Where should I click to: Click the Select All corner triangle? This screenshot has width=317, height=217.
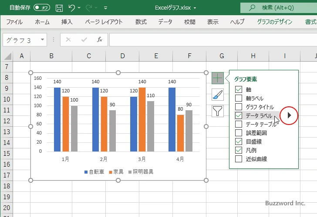coord(7,56)
